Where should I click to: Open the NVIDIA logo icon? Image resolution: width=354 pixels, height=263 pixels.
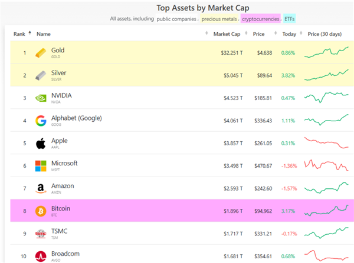(41, 98)
